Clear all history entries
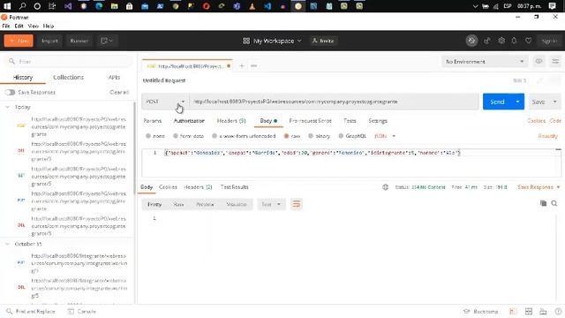The height and width of the screenshot is (318, 565). pos(119,92)
